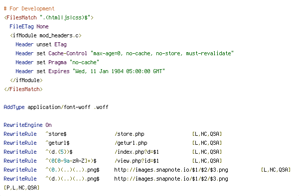Click the opening FilesMatch tag
The width and height of the screenshot is (299, 196).
[x=49, y=17]
